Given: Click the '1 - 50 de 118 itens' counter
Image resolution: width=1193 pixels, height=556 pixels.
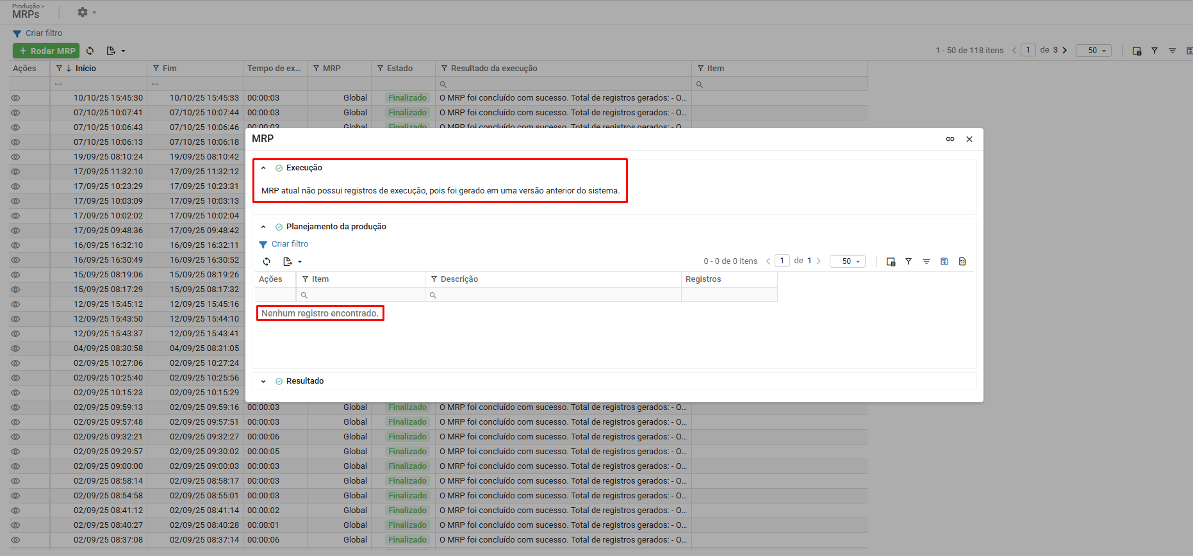Looking at the screenshot, I should click(x=969, y=51).
